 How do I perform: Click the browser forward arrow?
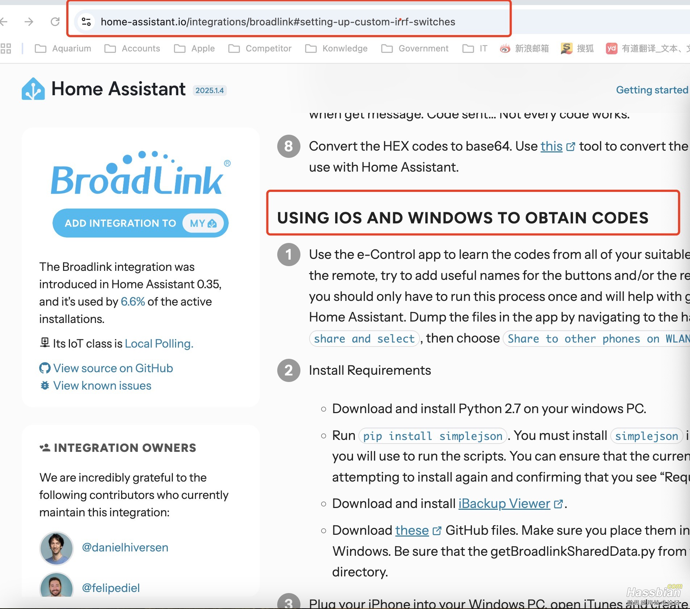point(29,22)
